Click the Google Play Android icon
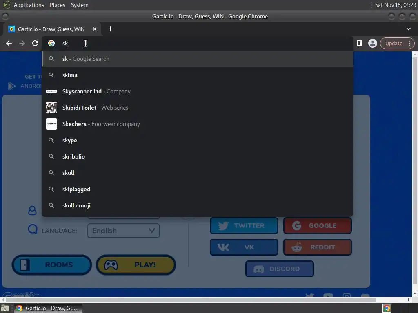 click(12, 86)
